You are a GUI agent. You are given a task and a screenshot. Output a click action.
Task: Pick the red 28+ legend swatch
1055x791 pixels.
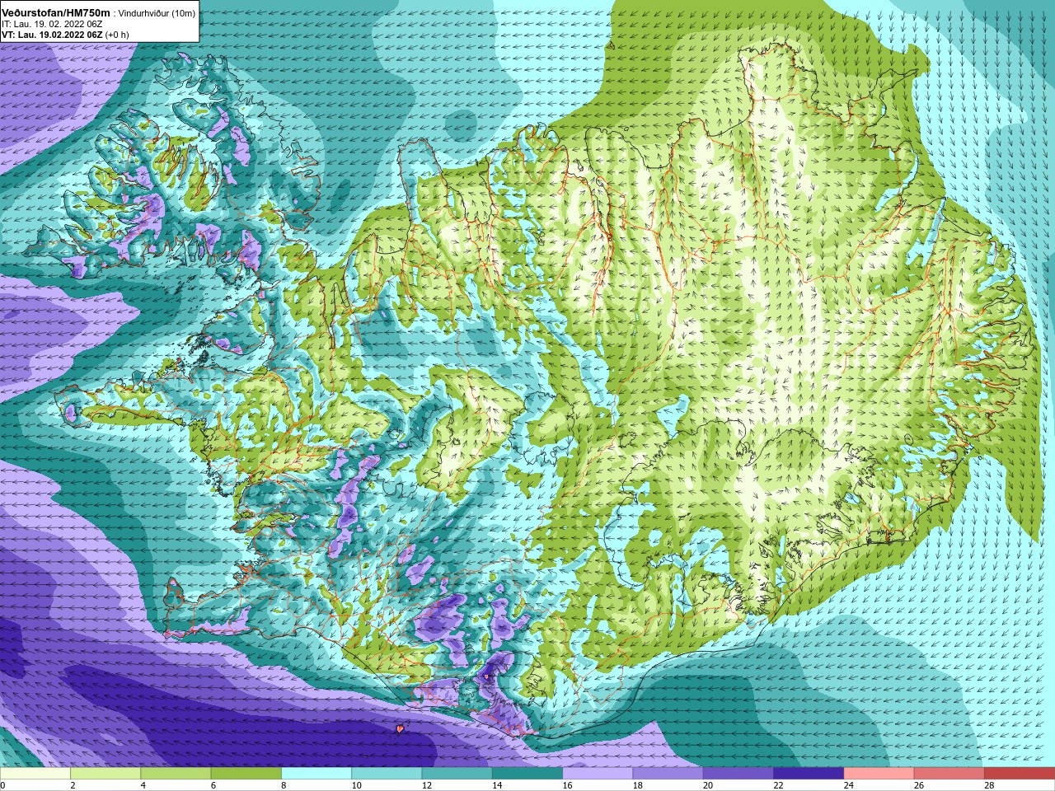coord(1020,774)
